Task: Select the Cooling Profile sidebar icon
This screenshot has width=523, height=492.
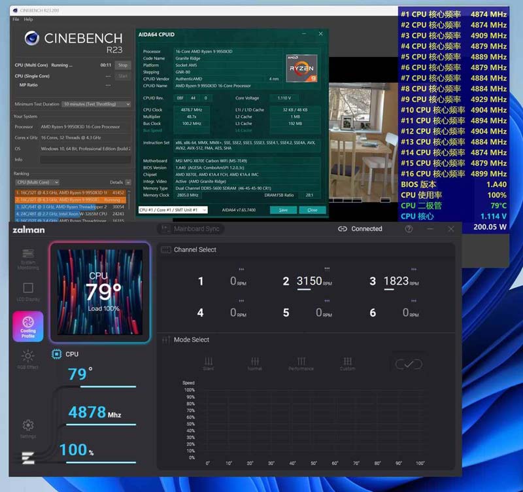Action: (x=28, y=326)
